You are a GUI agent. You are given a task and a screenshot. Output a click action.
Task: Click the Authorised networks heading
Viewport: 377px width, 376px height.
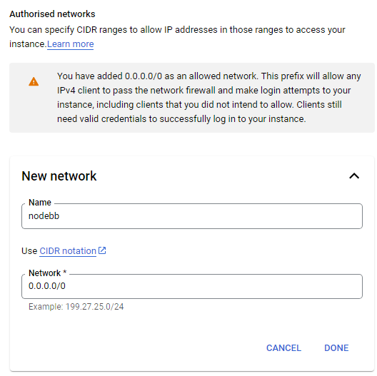[x=52, y=14]
